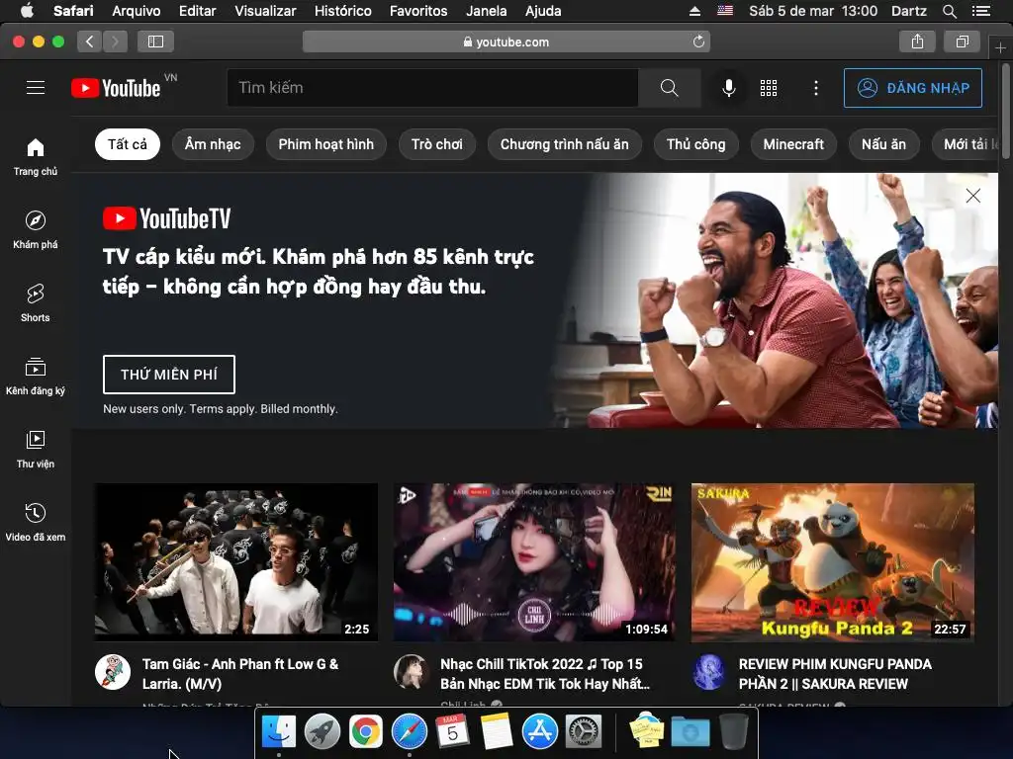The height and width of the screenshot is (759, 1013).
Task: Select the Thủ công chip
Action: [695, 144]
